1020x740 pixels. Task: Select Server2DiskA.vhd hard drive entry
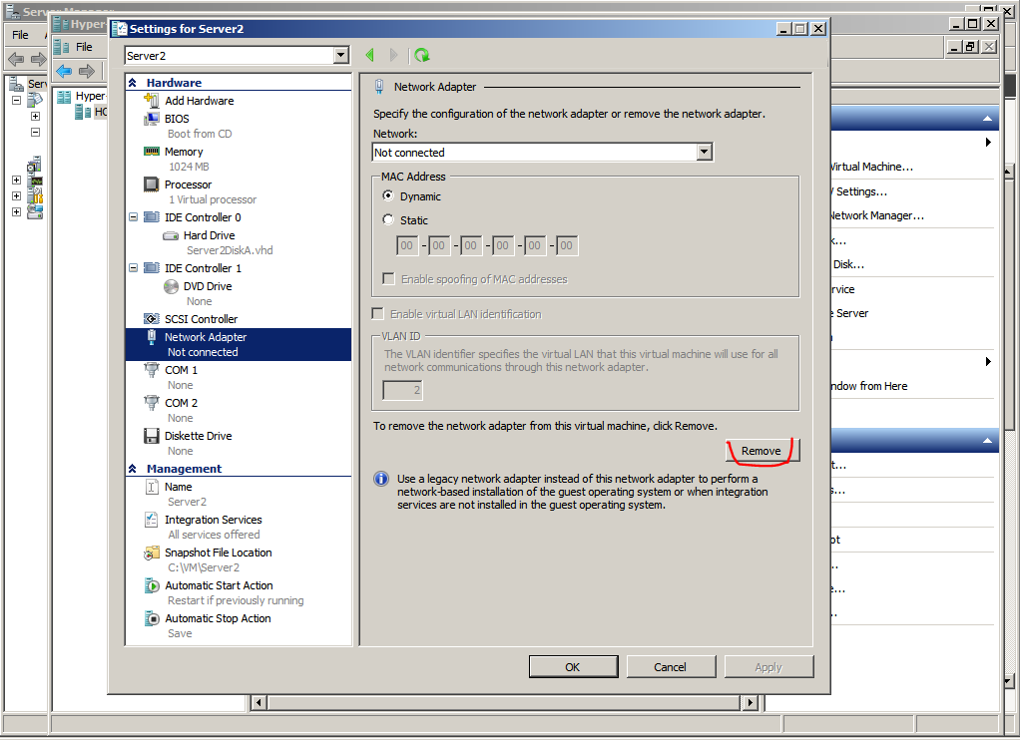pos(239,242)
